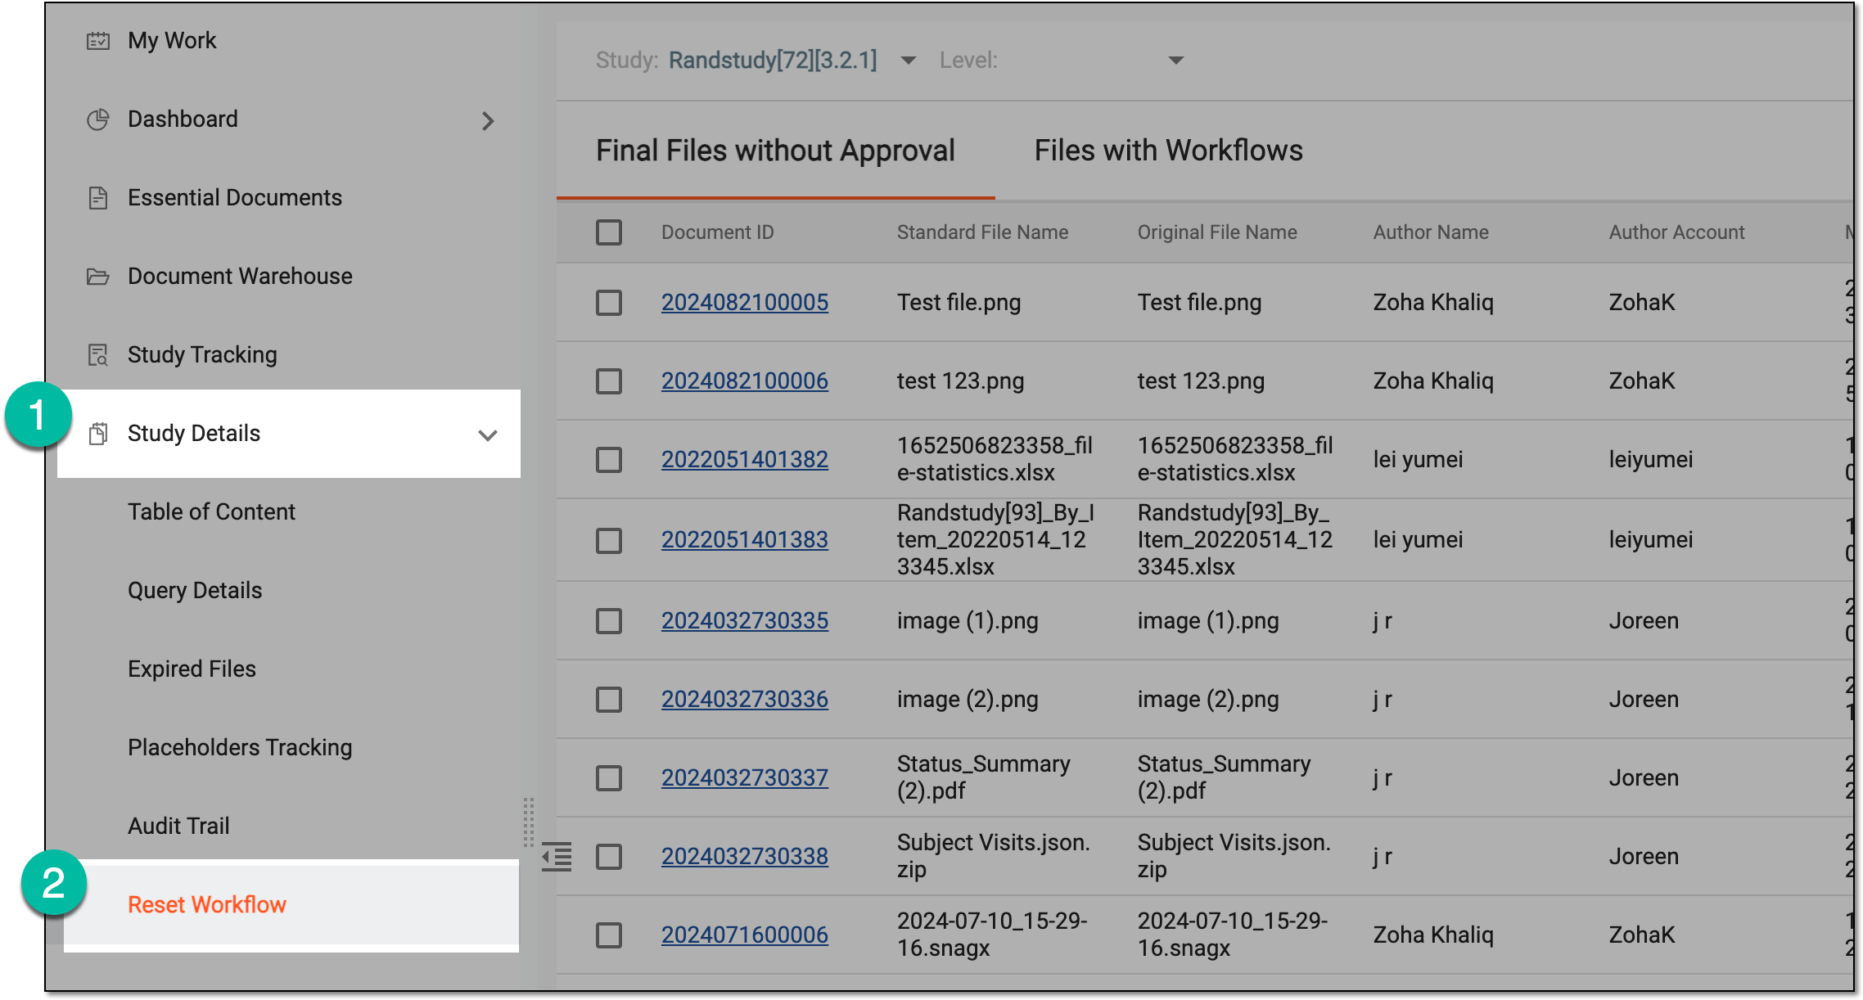Click the Standard File Name column header
The height and width of the screenshot is (1000, 1863).
click(x=982, y=232)
